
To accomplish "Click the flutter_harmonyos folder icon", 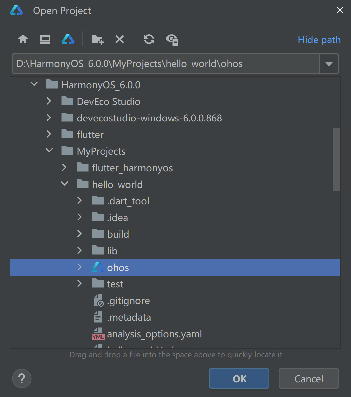I will (83, 167).
